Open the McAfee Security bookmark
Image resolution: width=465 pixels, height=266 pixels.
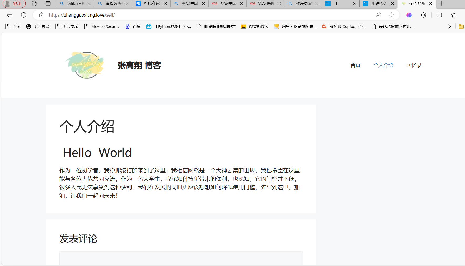pos(102,27)
